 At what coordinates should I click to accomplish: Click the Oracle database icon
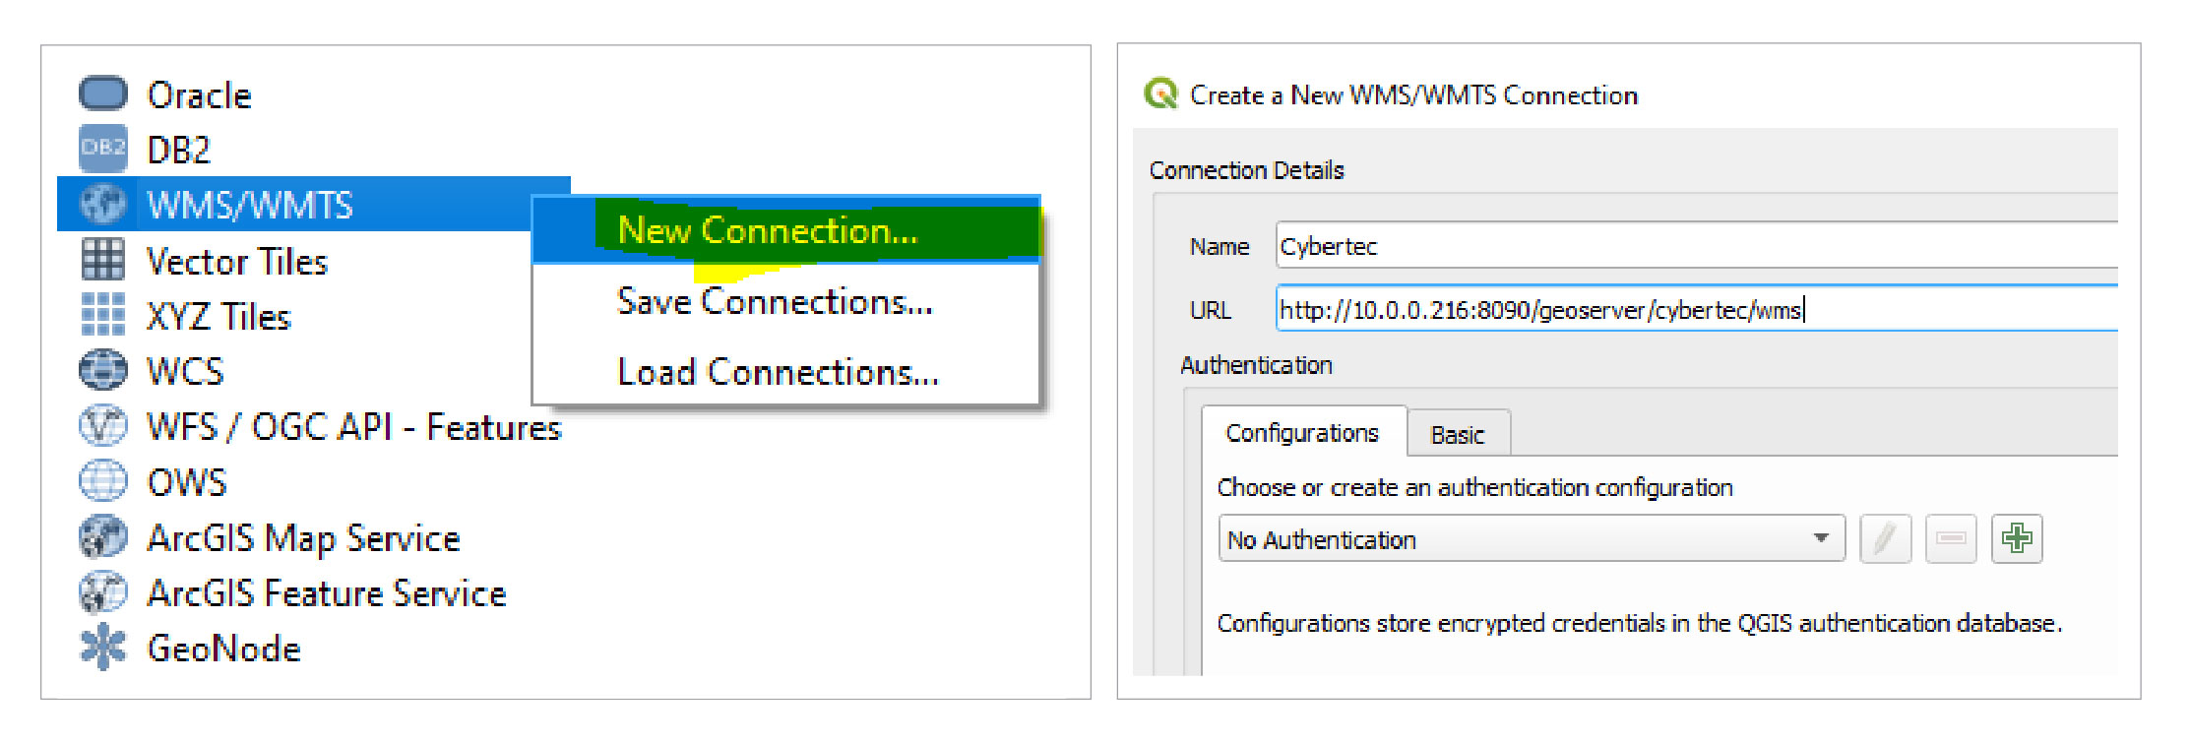102,94
